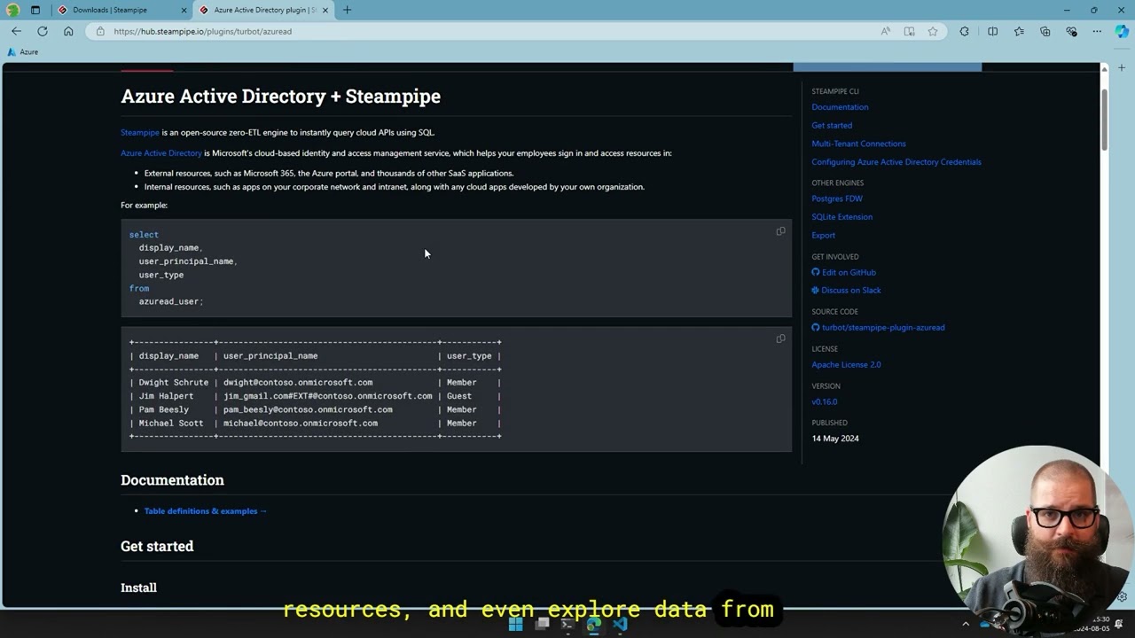Open the SQLite Extension link
The image size is (1135, 638).
tap(841, 217)
